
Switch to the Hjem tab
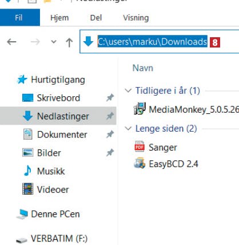pyautogui.click(x=59, y=18)
